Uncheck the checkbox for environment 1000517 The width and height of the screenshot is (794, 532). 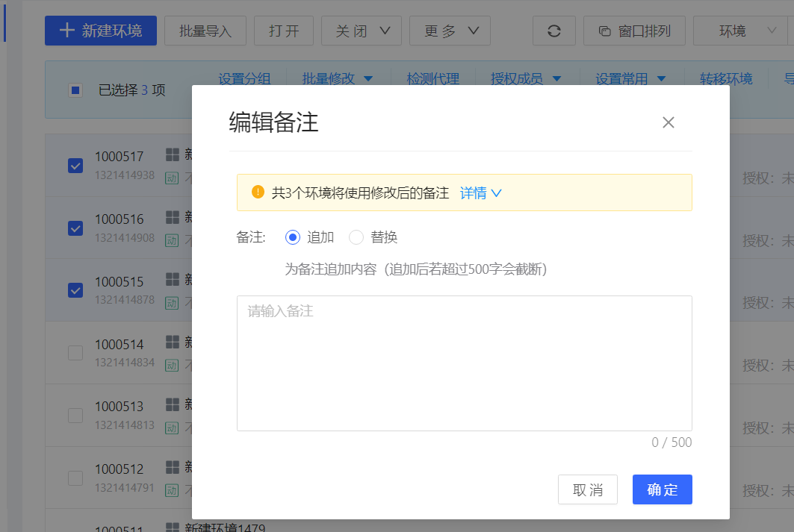(75, 166)
